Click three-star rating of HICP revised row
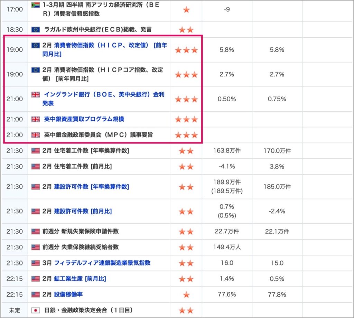This screenshot has width=354, height=318. click(186, 50)
